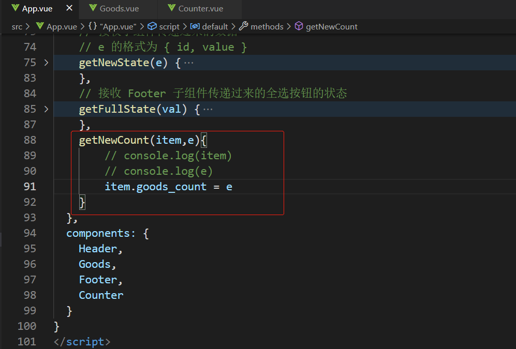Click the components: property text
Viewport: 516px width, 349px height.
tap(101, 233)
